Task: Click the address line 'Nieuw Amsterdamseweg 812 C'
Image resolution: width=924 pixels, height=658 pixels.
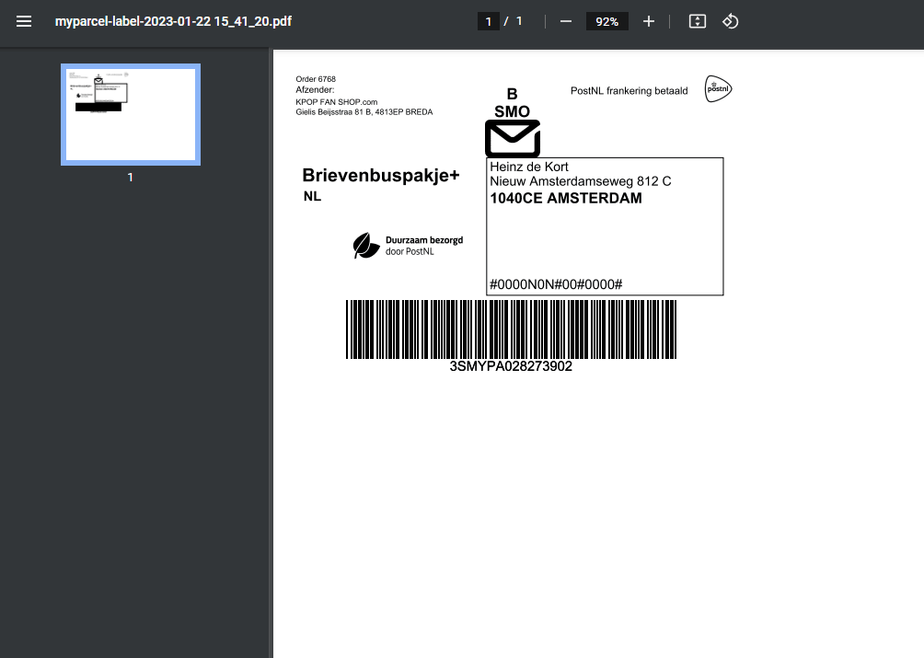Action: click(581, 181)
